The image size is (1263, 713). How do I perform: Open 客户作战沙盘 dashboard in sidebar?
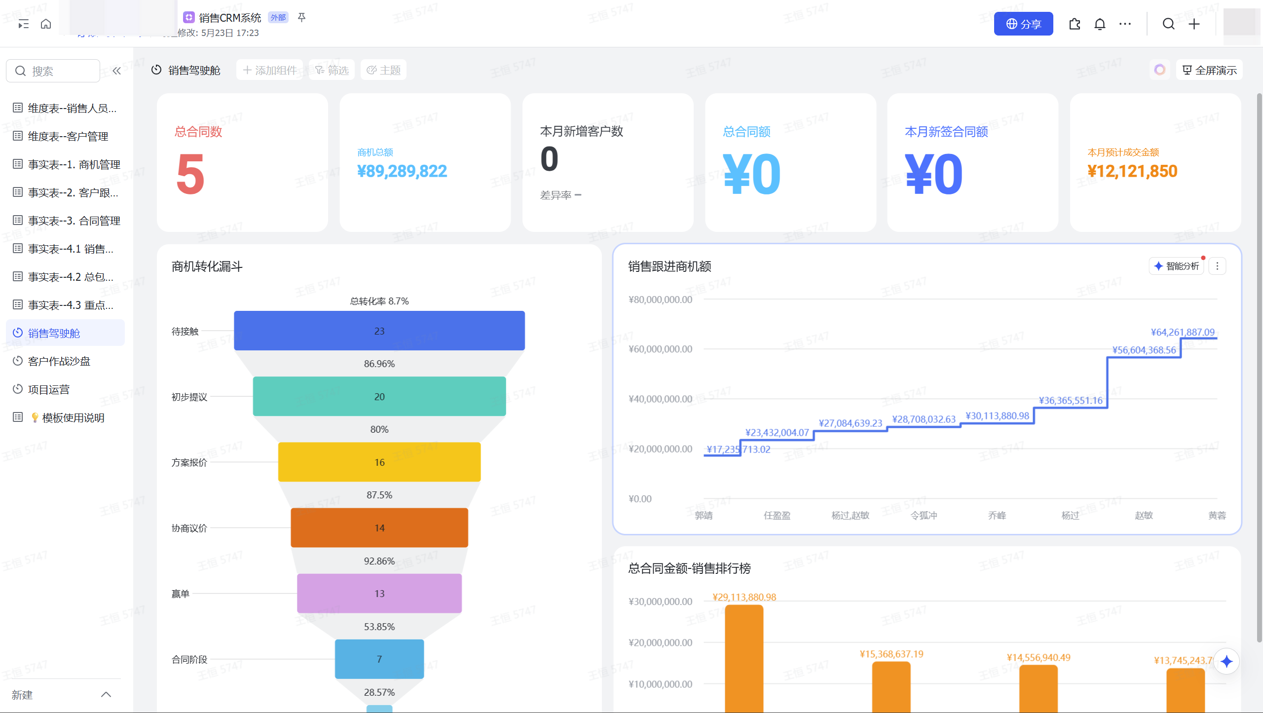[59, 361]
